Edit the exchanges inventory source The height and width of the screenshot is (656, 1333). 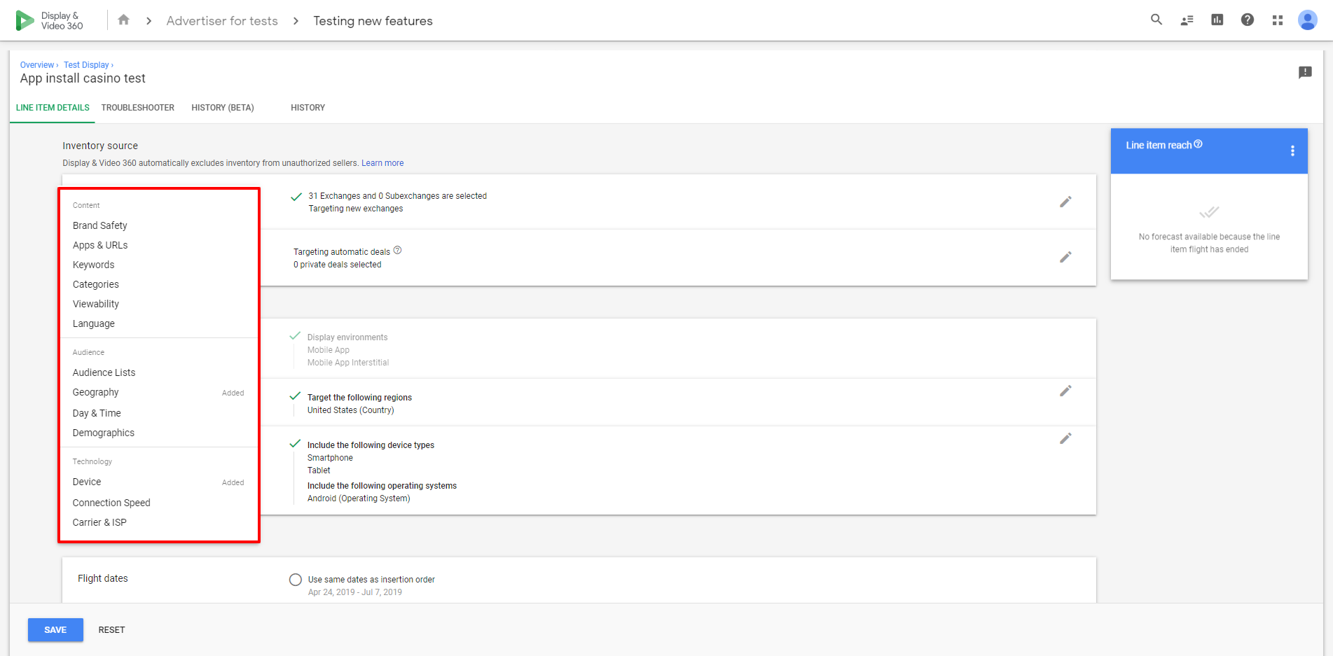(1065, 202)
